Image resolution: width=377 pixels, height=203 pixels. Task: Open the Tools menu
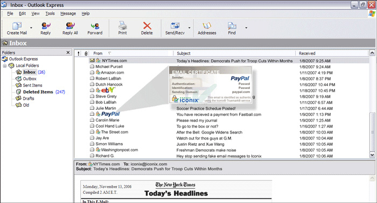point(50,13)
